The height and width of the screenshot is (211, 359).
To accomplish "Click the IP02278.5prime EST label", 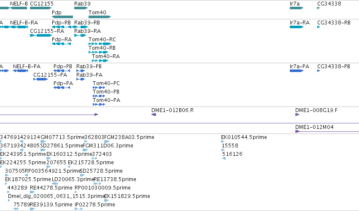I will [95, 204].
